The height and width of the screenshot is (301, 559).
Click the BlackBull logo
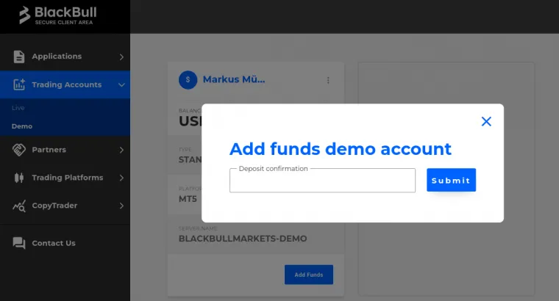tap(58, 15)
